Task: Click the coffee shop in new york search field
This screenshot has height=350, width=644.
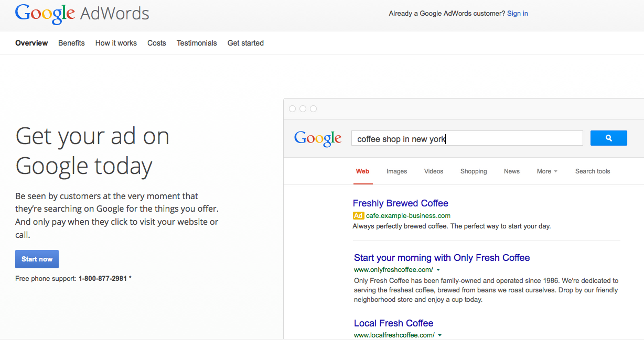Action: coord(467,139)
